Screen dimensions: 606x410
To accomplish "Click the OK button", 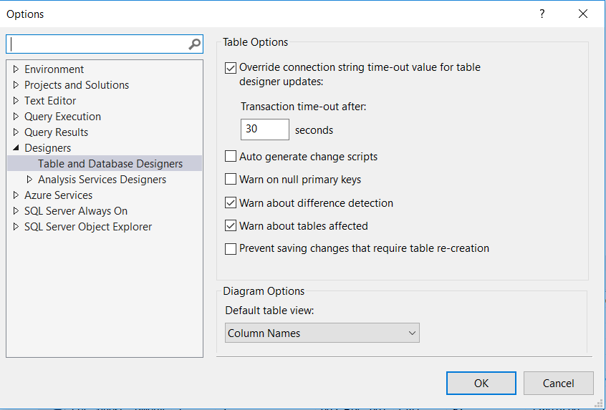I will pyautogui.click(x=481, y=384).
